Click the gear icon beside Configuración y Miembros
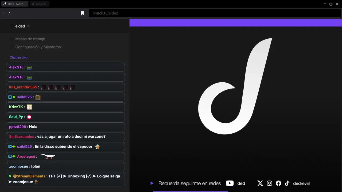The width and height of the screenshot is (342, 192). click(x=11, y=47)
